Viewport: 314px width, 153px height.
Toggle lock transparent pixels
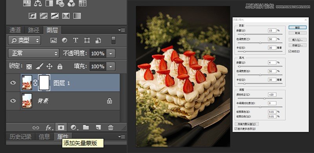[29, 67]
